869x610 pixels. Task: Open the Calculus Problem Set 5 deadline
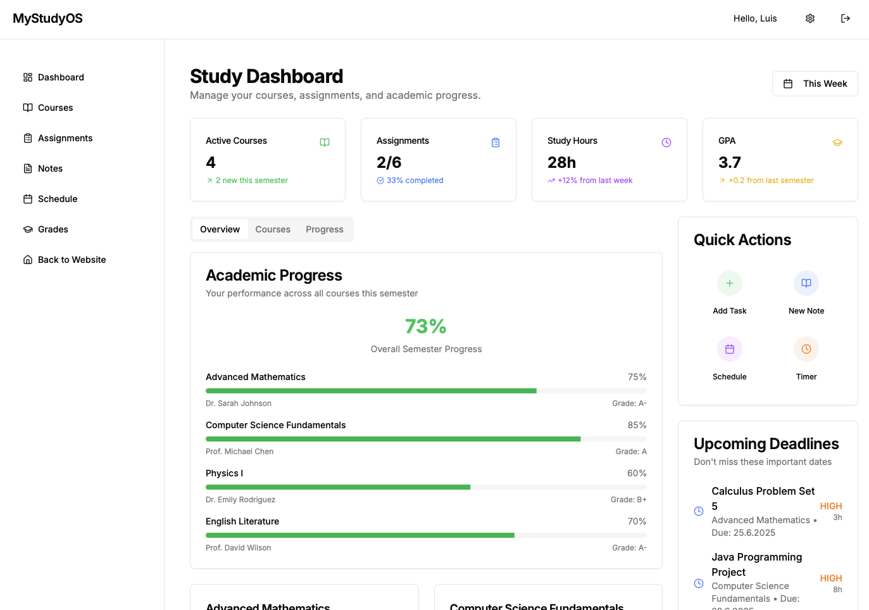coord(763,498)
